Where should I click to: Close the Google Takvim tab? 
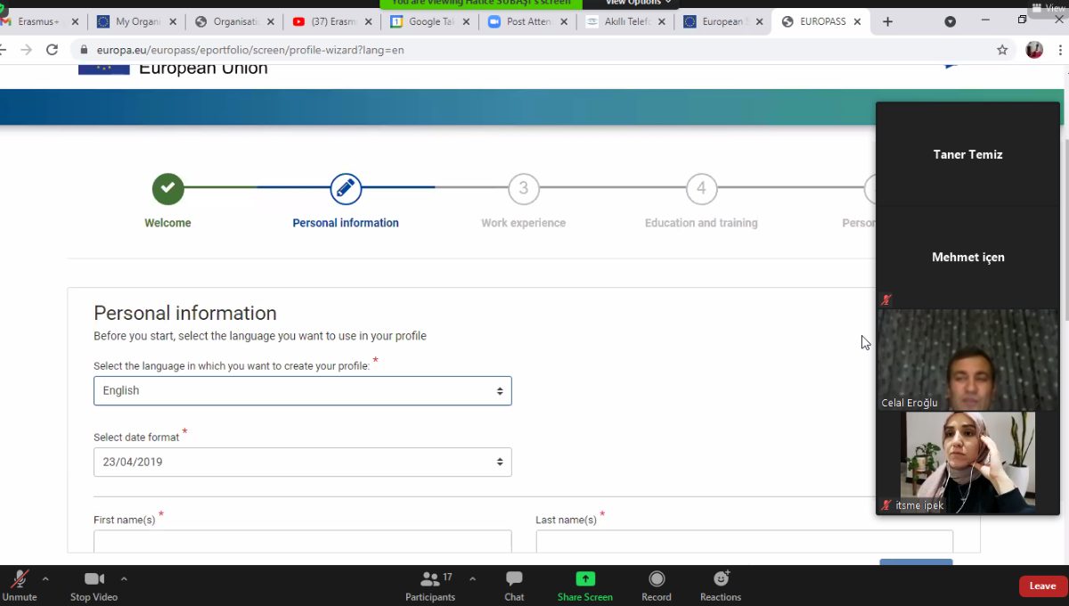[467, 21]
